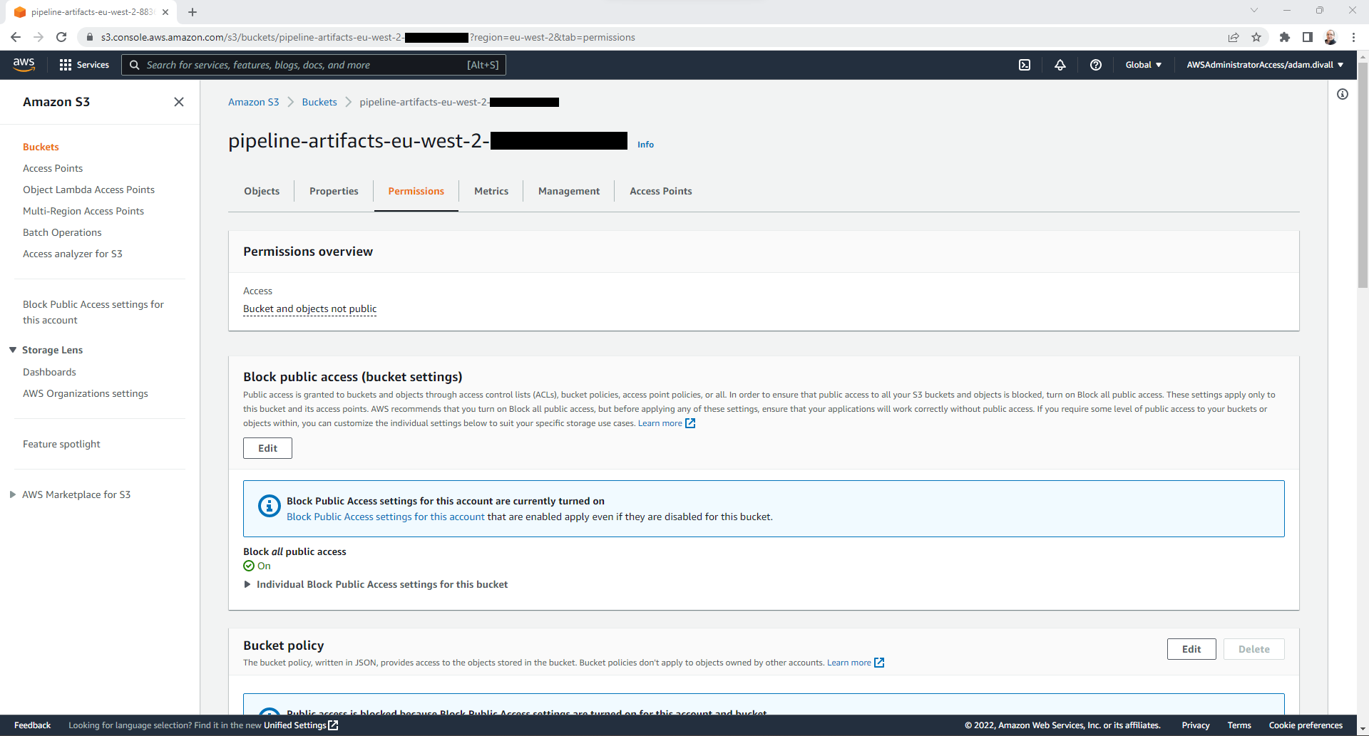The image size is (1369, 736).
Task: Go to Buckets breadcrumb link
Action: 319,102
